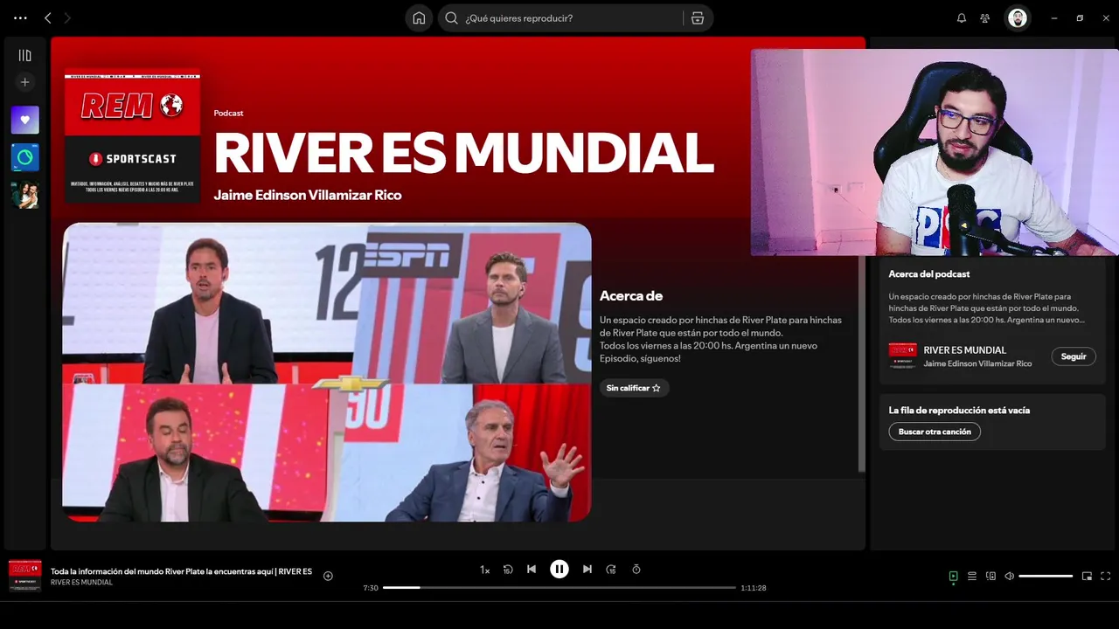Click 'Buscar otra canción' button
This screenshot has width=1119, height=629.
[935, 432]
